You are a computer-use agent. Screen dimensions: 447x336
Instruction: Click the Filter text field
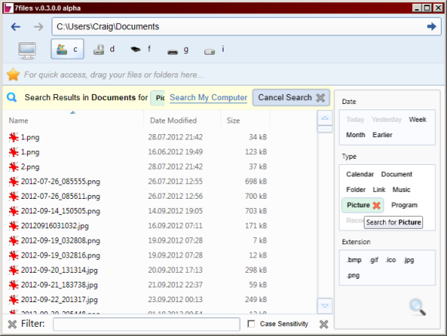(x=146, y=324)
